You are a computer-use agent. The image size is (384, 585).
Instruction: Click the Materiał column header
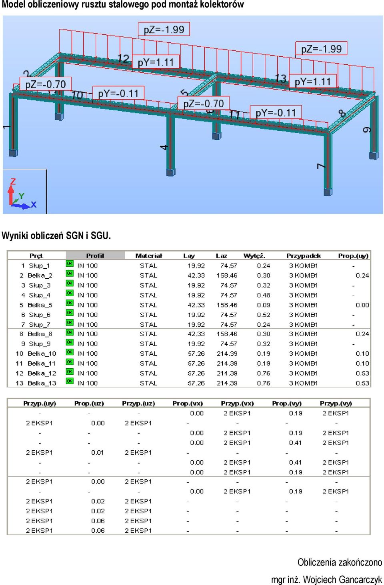coord(148,256)
